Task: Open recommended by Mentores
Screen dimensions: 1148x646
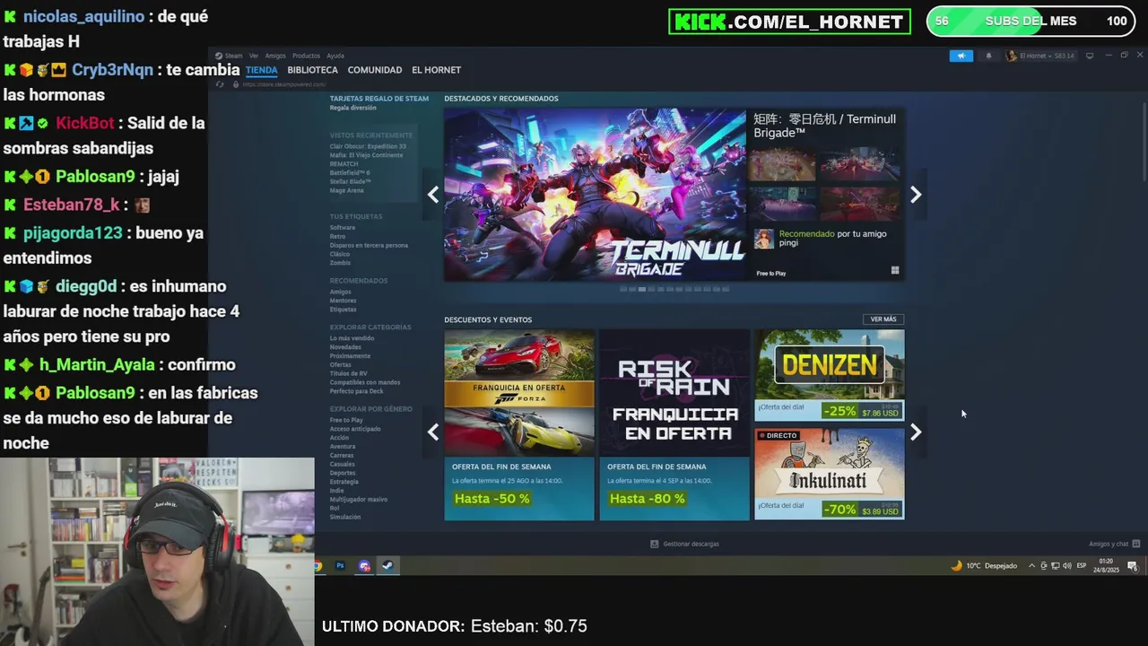Action: 343,301
